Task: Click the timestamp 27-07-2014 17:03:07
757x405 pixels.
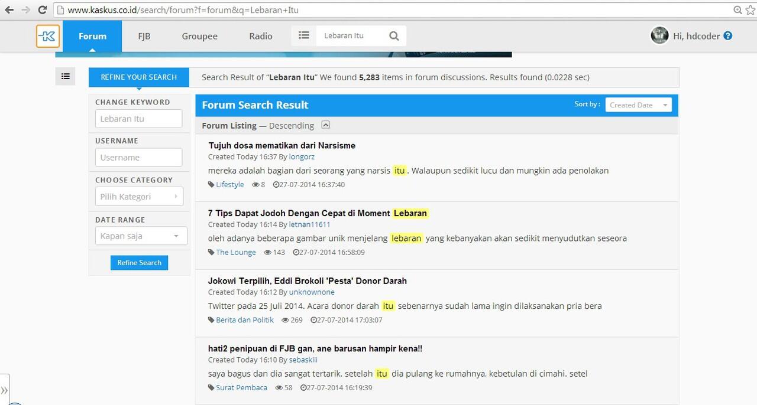Action: tap(350, 320)
